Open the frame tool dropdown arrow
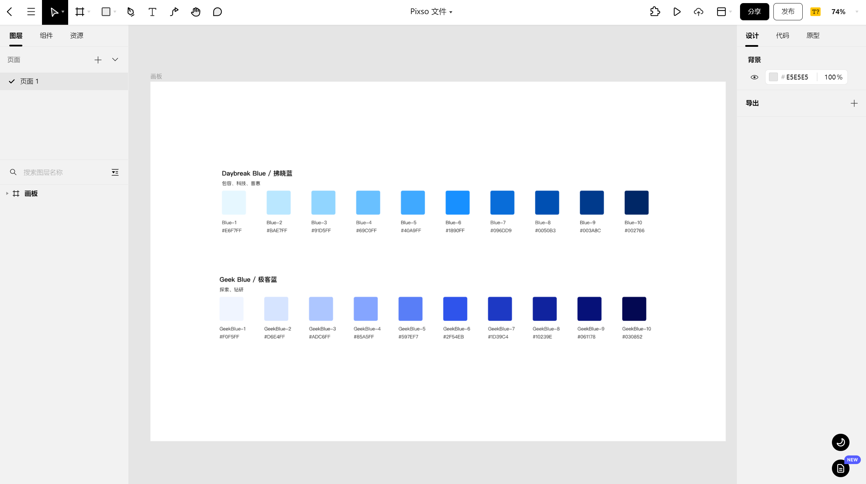The image size is (866, 484). coord(89,12)
